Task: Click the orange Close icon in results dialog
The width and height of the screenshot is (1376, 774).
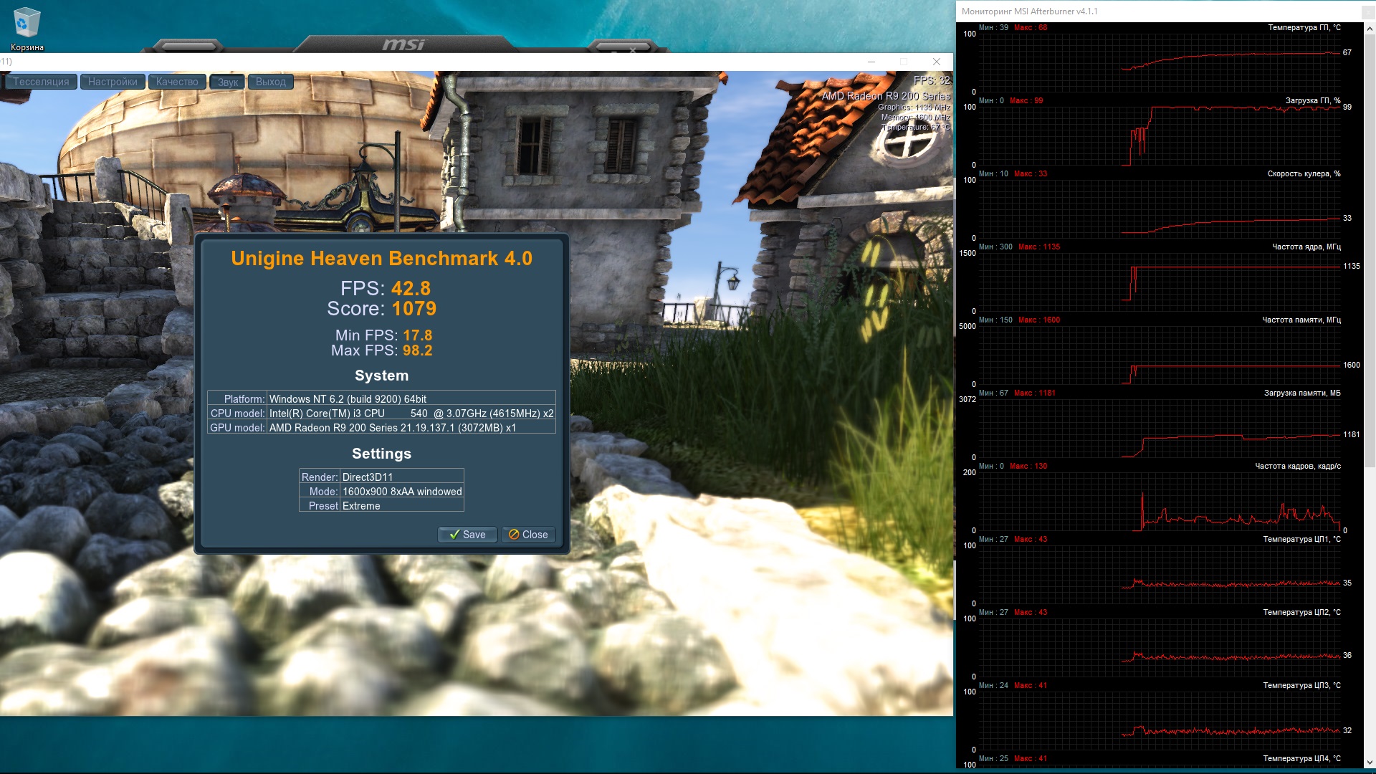Action: pyautogui.click(x=514, y=535)
